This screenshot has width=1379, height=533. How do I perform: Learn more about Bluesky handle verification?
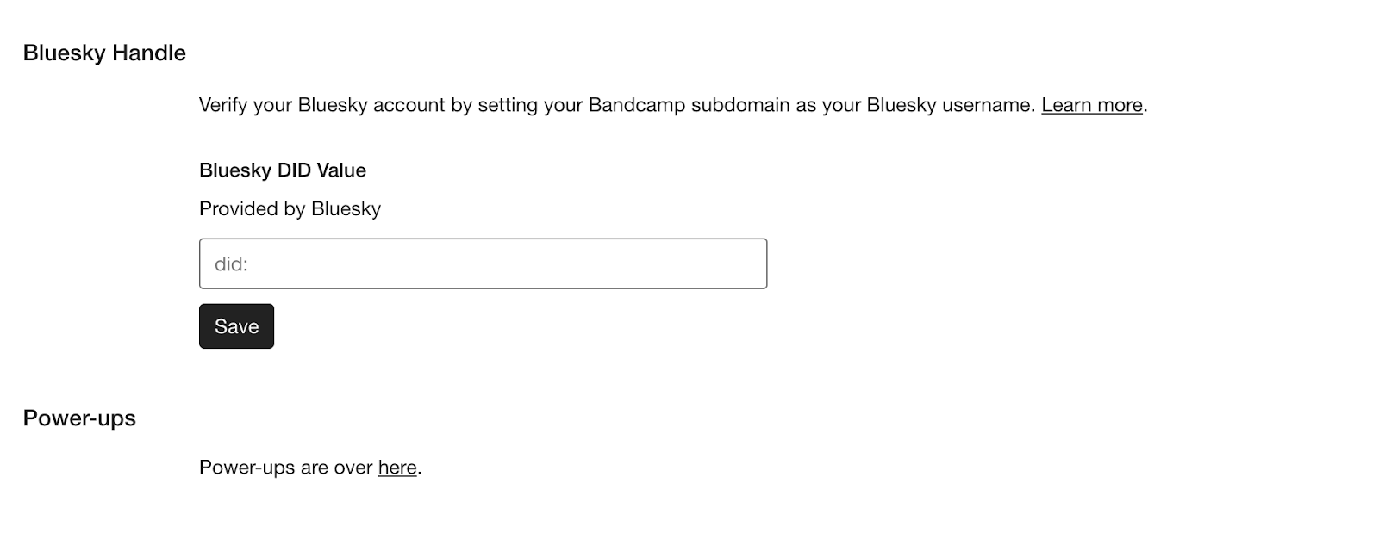point(1091,105)
